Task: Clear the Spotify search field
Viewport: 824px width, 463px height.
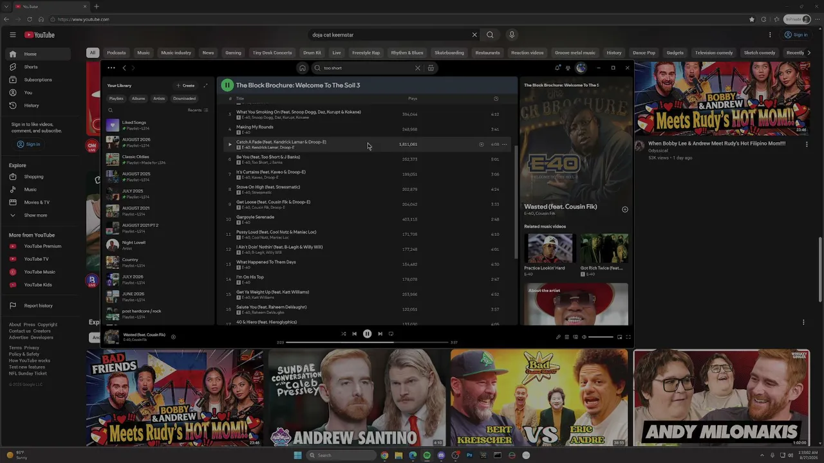Action: [x=417, y=68]
